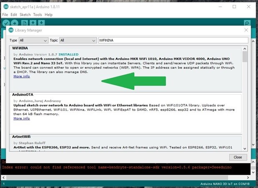
Task: Click Arduino logo in Library Manager title
Action: pyautogui.click(x=11, y=30)
